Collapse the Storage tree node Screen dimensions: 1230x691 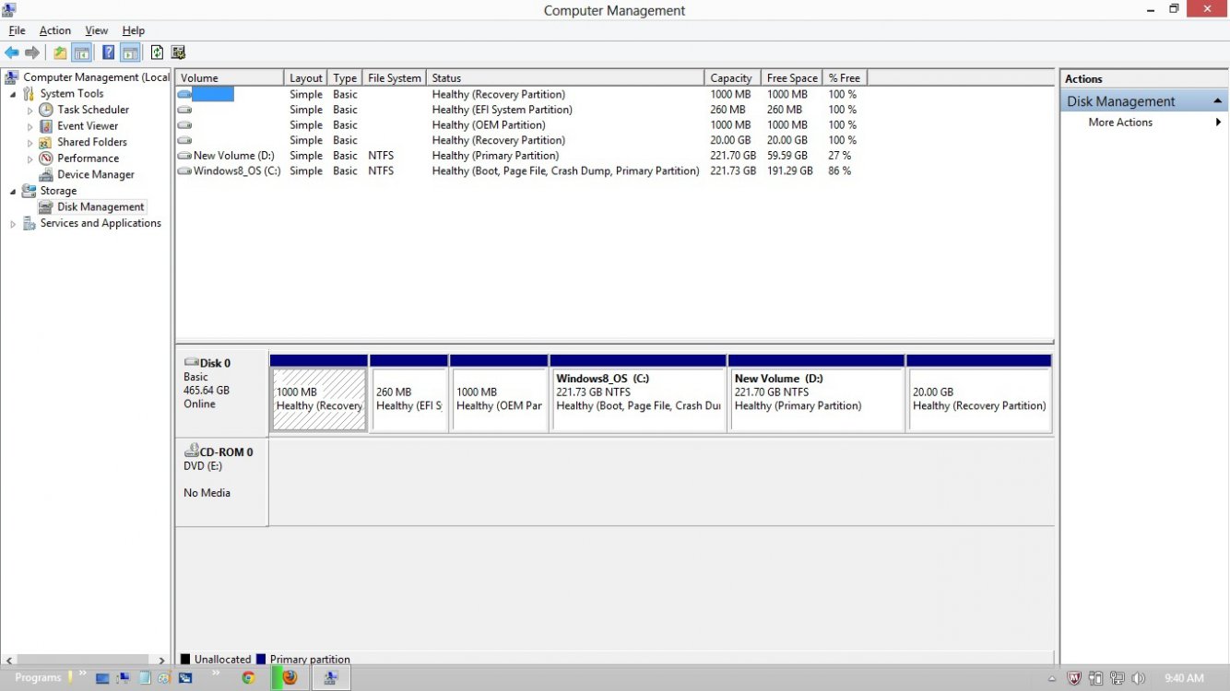pyautogui.click(x=13, y=191)
